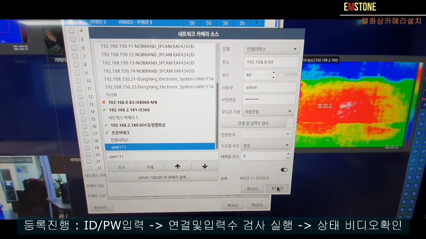Select the 192.168.2.181-iX360 entry
The width and height of the screenshot is (426, 239).
pos(129,110)
